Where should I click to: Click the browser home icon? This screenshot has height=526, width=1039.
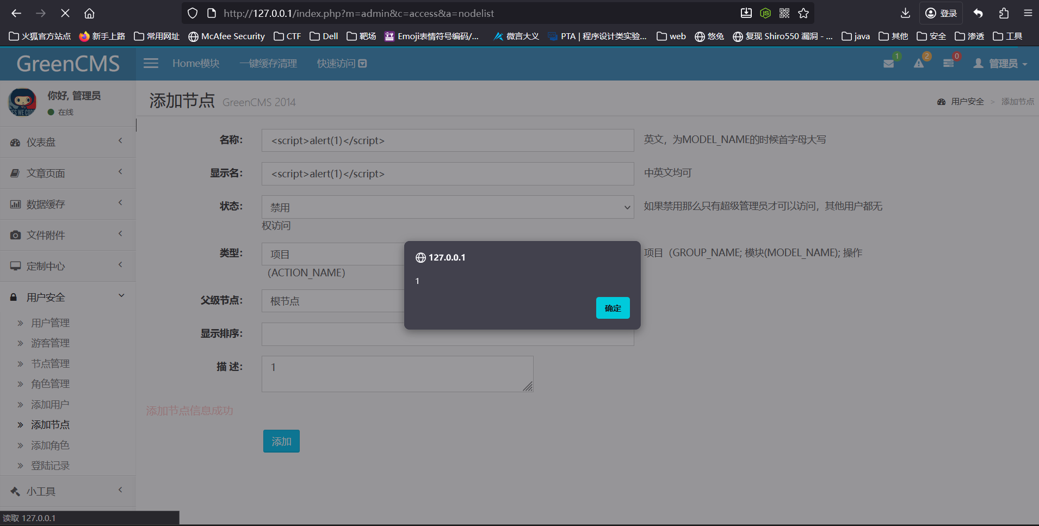(x=89, y=13)
